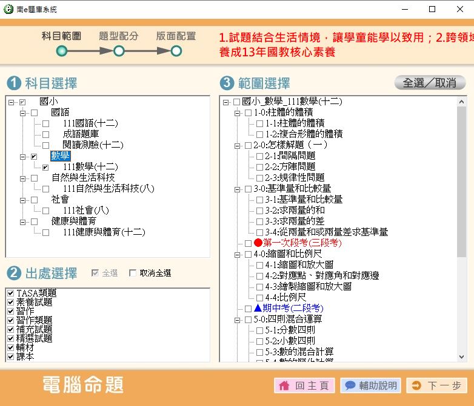The height and width of the screenshot is (406, 474).
Task: Check the 2-2:方陣問題 checkbox
Action: coord(259,167)
